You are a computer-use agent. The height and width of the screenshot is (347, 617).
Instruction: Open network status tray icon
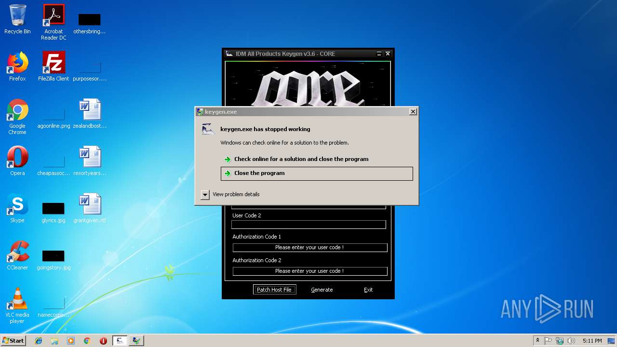point(560,341)
